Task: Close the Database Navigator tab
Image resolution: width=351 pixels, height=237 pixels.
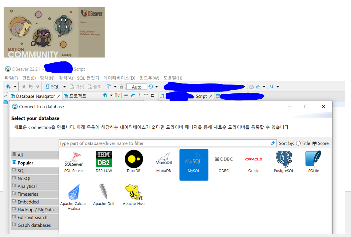Action: coord(59,96)
